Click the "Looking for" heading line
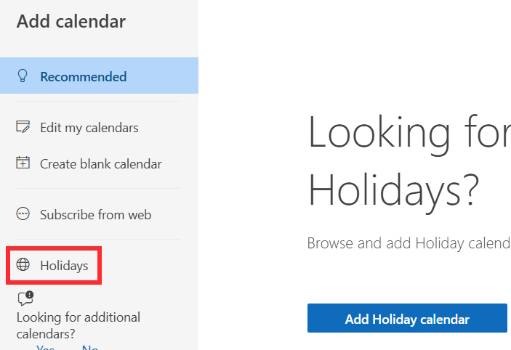Screen dimensions: 511x350 (x=409, y=133)
